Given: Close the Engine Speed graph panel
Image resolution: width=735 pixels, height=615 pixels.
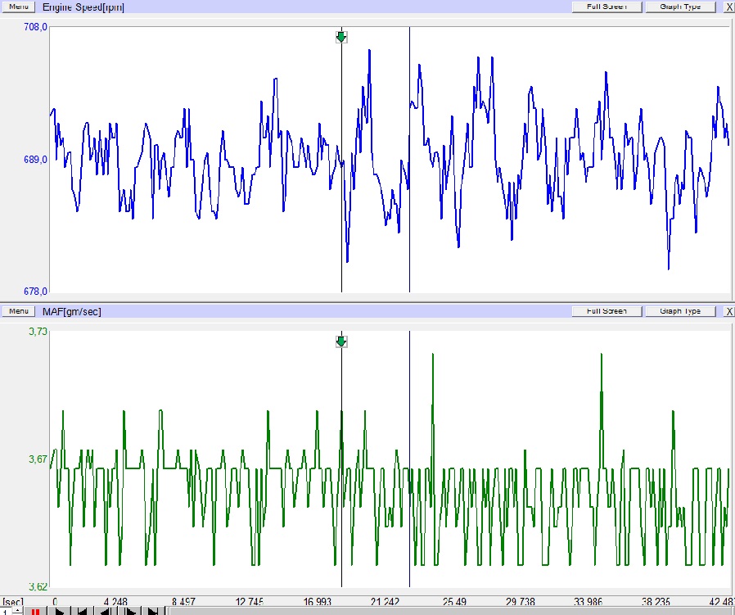Looking at the screenshot, I should point(728,7).
